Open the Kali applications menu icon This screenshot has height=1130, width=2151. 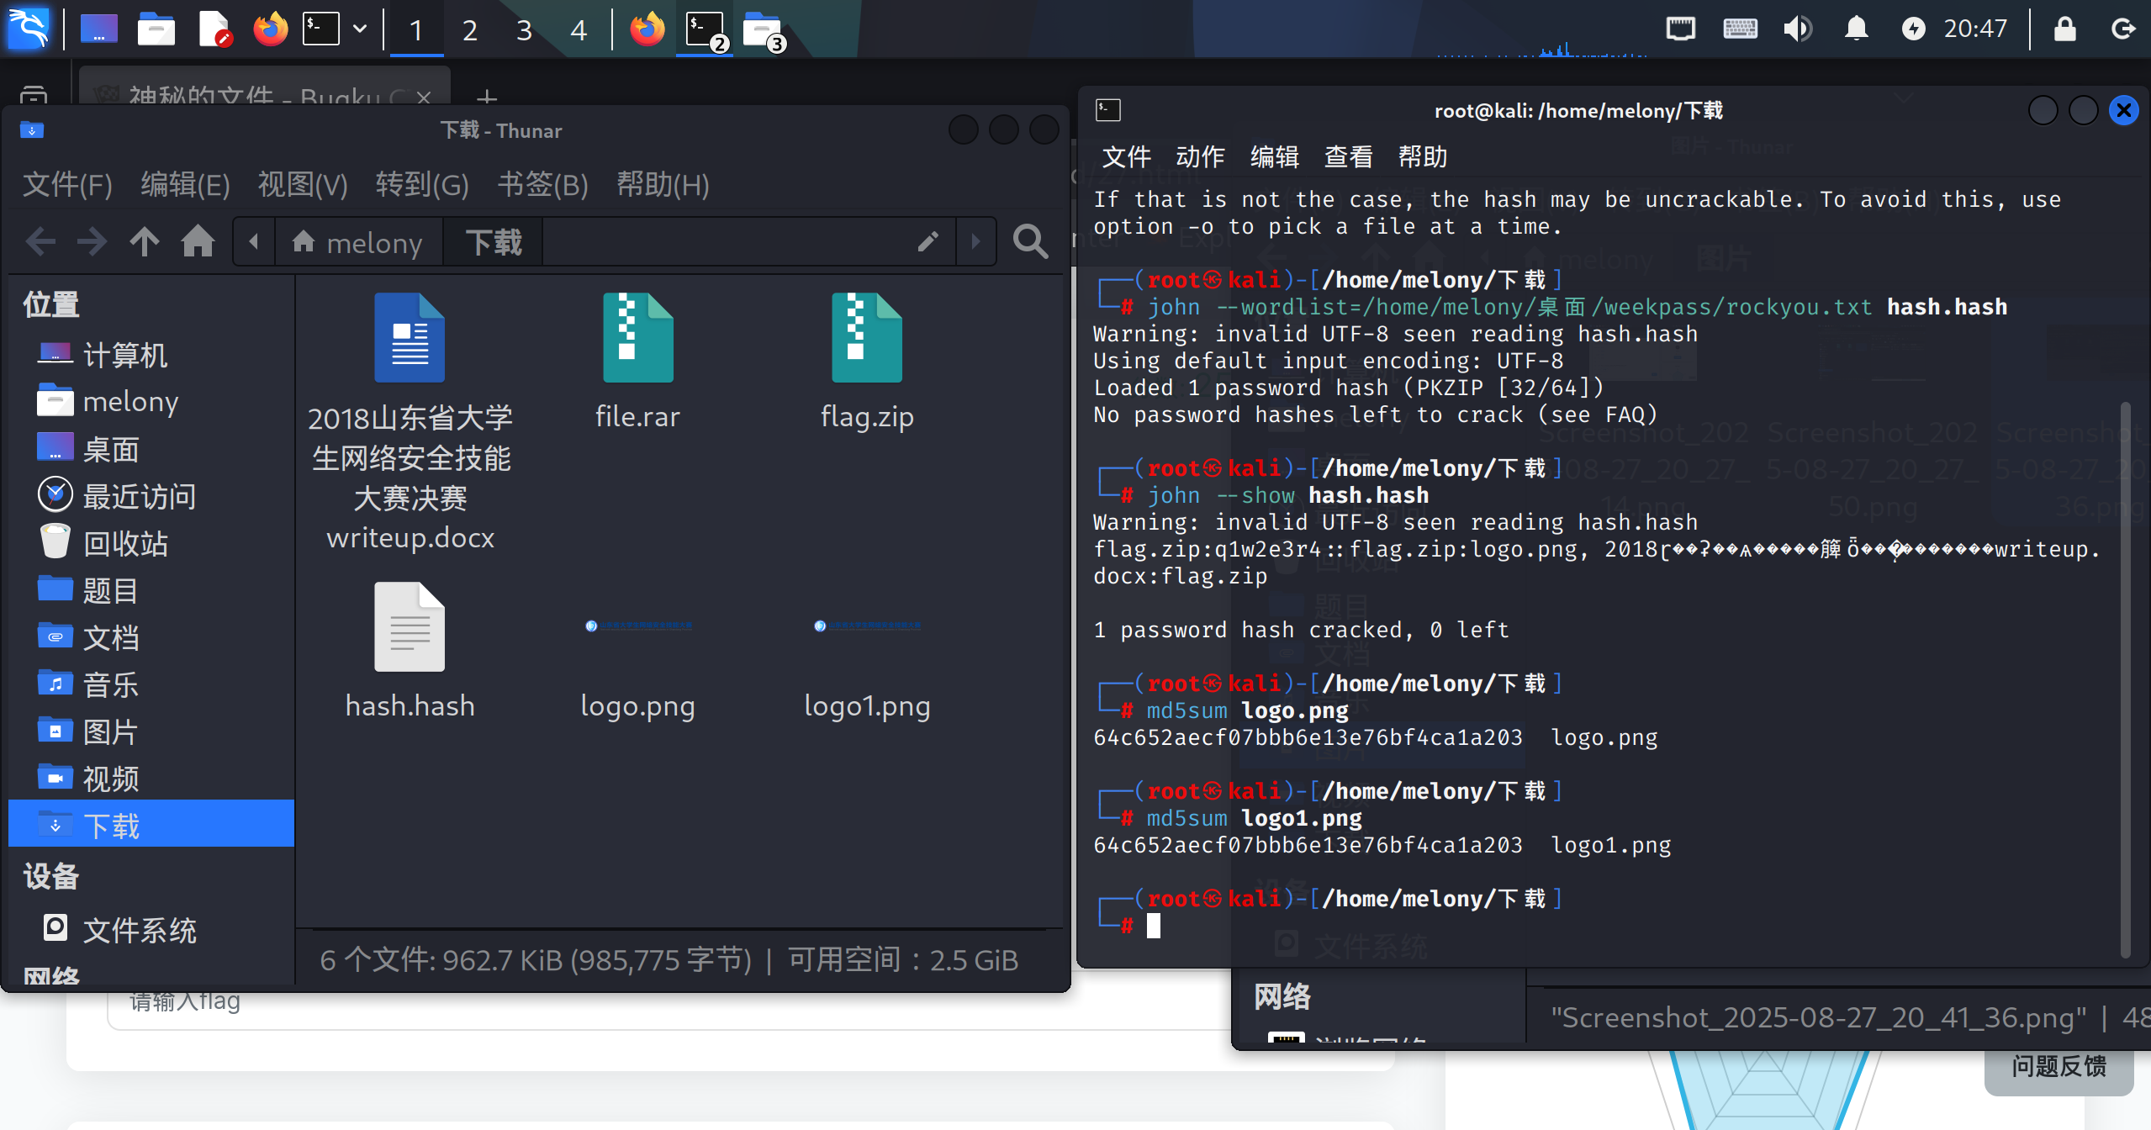(x=29, y=29)
